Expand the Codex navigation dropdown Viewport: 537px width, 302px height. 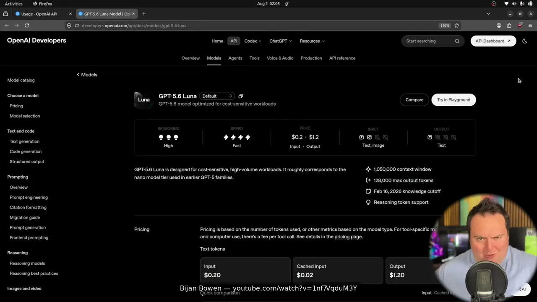click(253, 41)
